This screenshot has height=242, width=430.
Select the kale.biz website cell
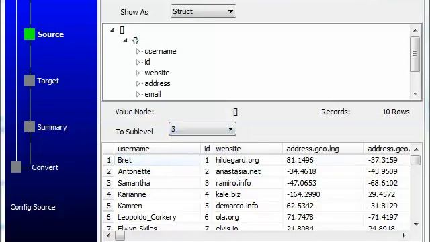[x=248, y=194]
